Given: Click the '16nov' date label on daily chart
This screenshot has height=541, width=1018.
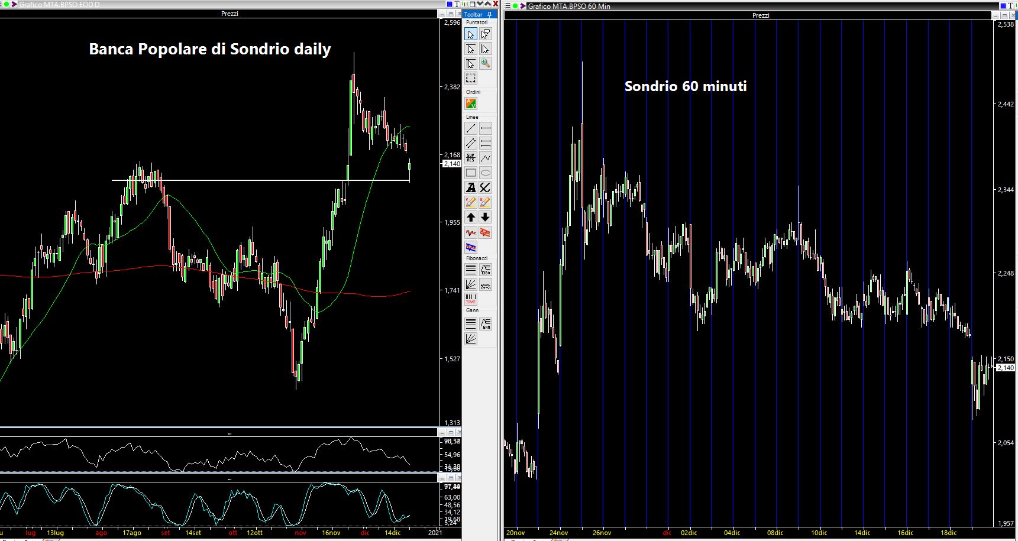Looking at the screenshot, I should coord(331,533).
